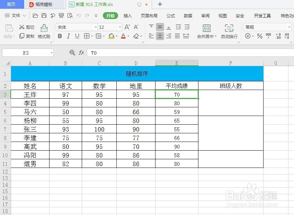
Task: Click the Copy (复制) button
Action: click(x=27, y=36)
